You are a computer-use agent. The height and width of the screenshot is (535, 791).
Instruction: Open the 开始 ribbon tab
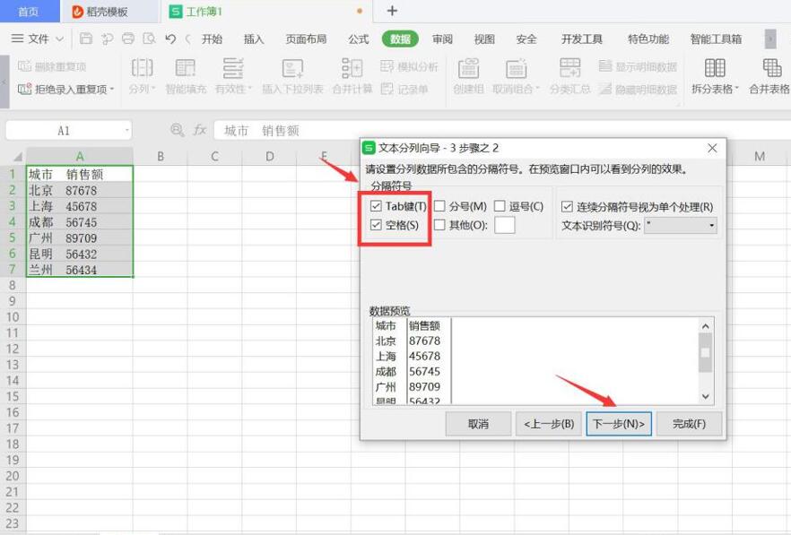pos(212,39)
